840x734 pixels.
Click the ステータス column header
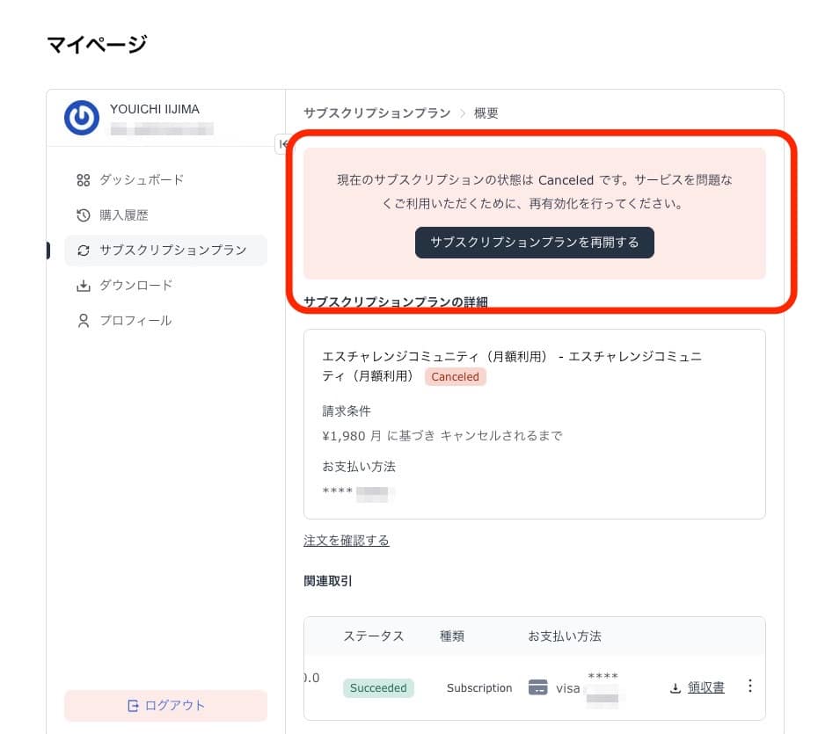pyautogui.click(x=374, y=636)
